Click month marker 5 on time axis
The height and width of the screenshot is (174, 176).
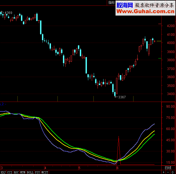click(x=79, y=168)
